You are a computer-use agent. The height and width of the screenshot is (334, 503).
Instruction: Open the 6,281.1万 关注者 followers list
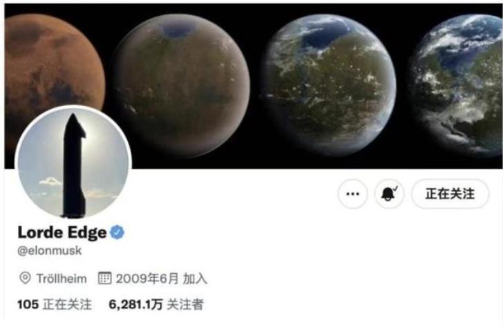[x=156, y=304]
